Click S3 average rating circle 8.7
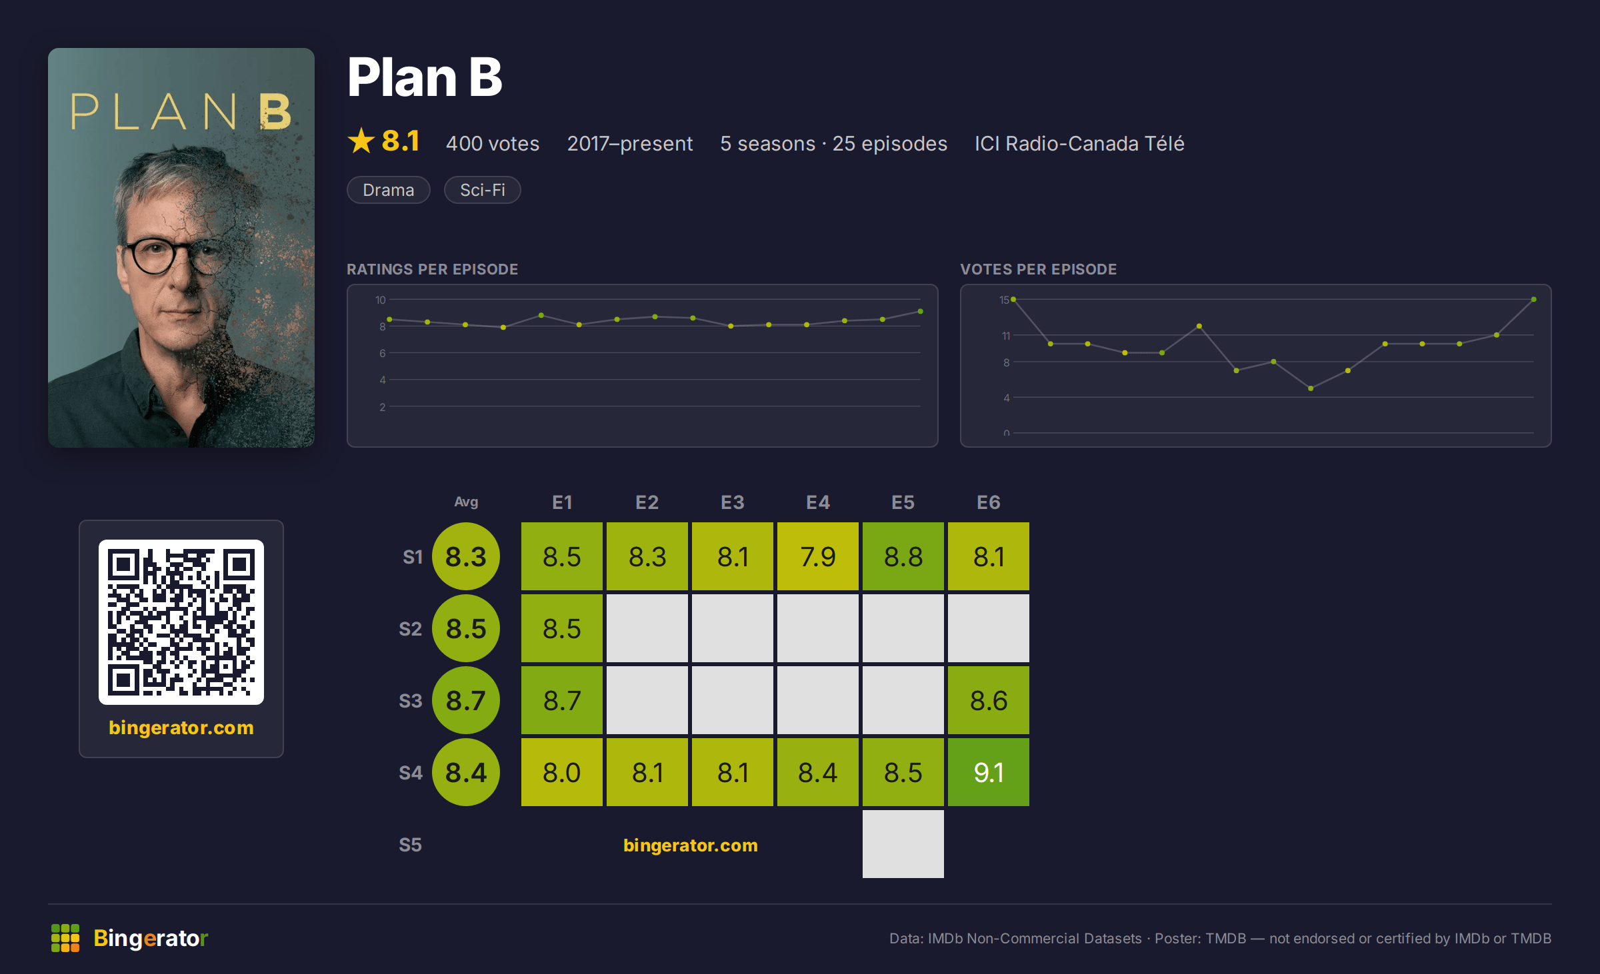This screenshot has width=1600, height=974. (466, 700)
